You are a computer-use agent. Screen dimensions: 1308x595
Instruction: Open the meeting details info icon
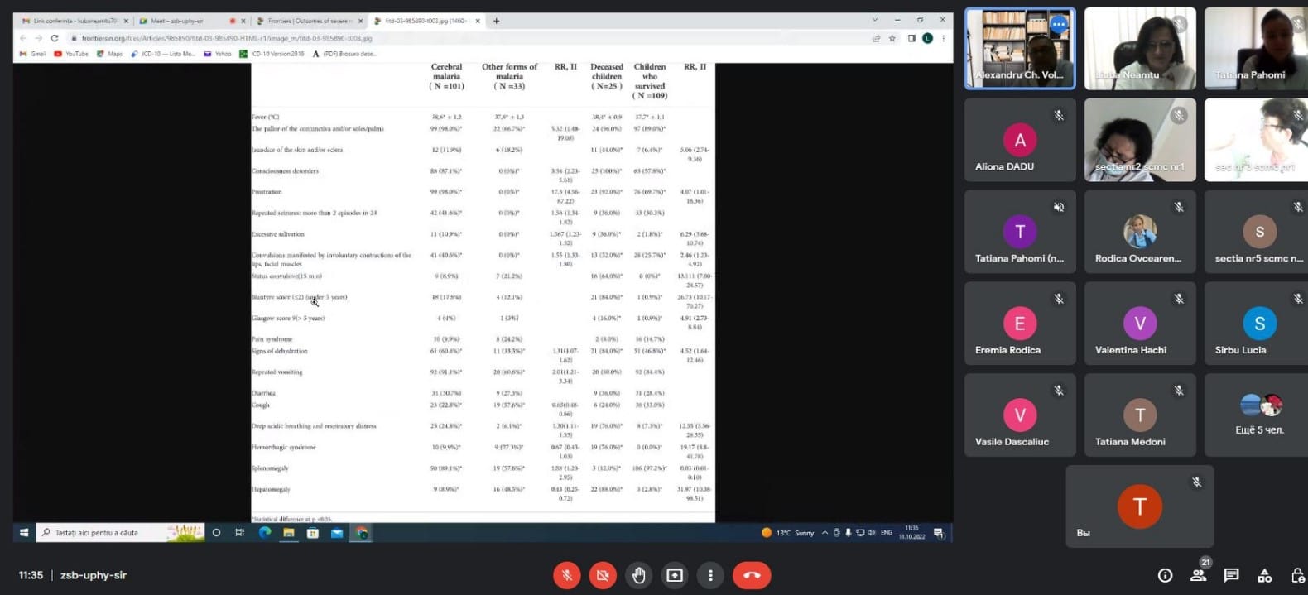click(1165, 575)
